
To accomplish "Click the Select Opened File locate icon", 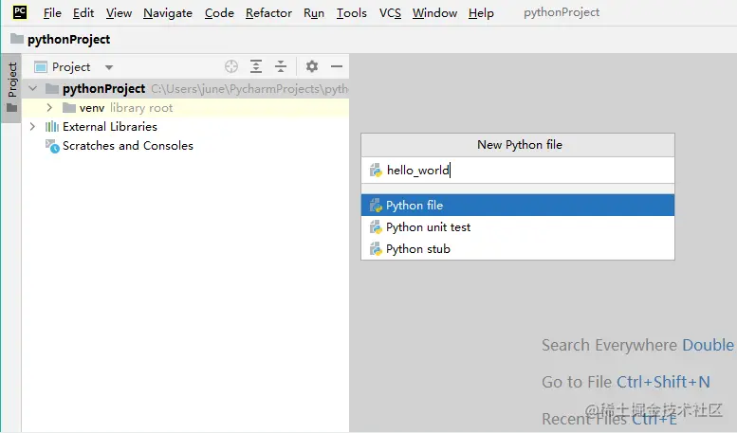I will [230, 66].
